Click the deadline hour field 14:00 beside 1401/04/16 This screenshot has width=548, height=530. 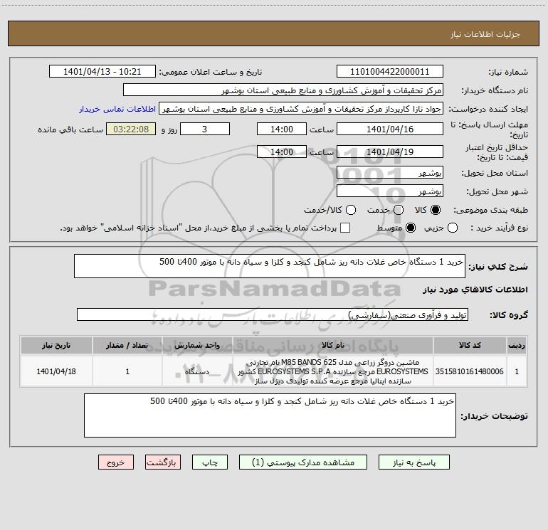point(282,129)
